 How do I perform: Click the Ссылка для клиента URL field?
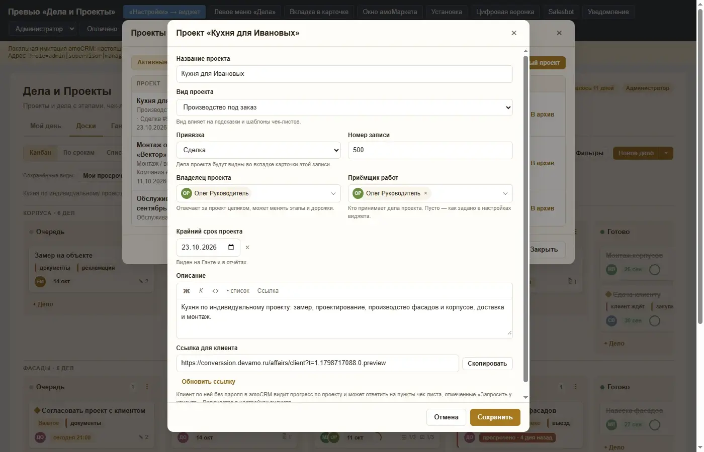coord(317,363)
